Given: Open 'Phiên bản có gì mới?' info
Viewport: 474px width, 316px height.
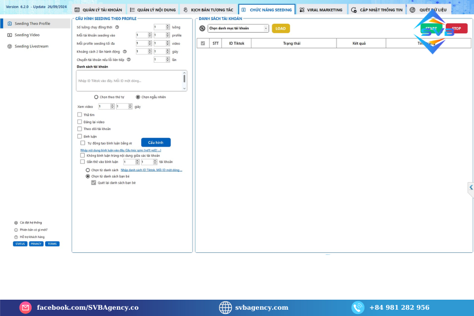Looking at the screenshot, I should [x=33, y=230].
